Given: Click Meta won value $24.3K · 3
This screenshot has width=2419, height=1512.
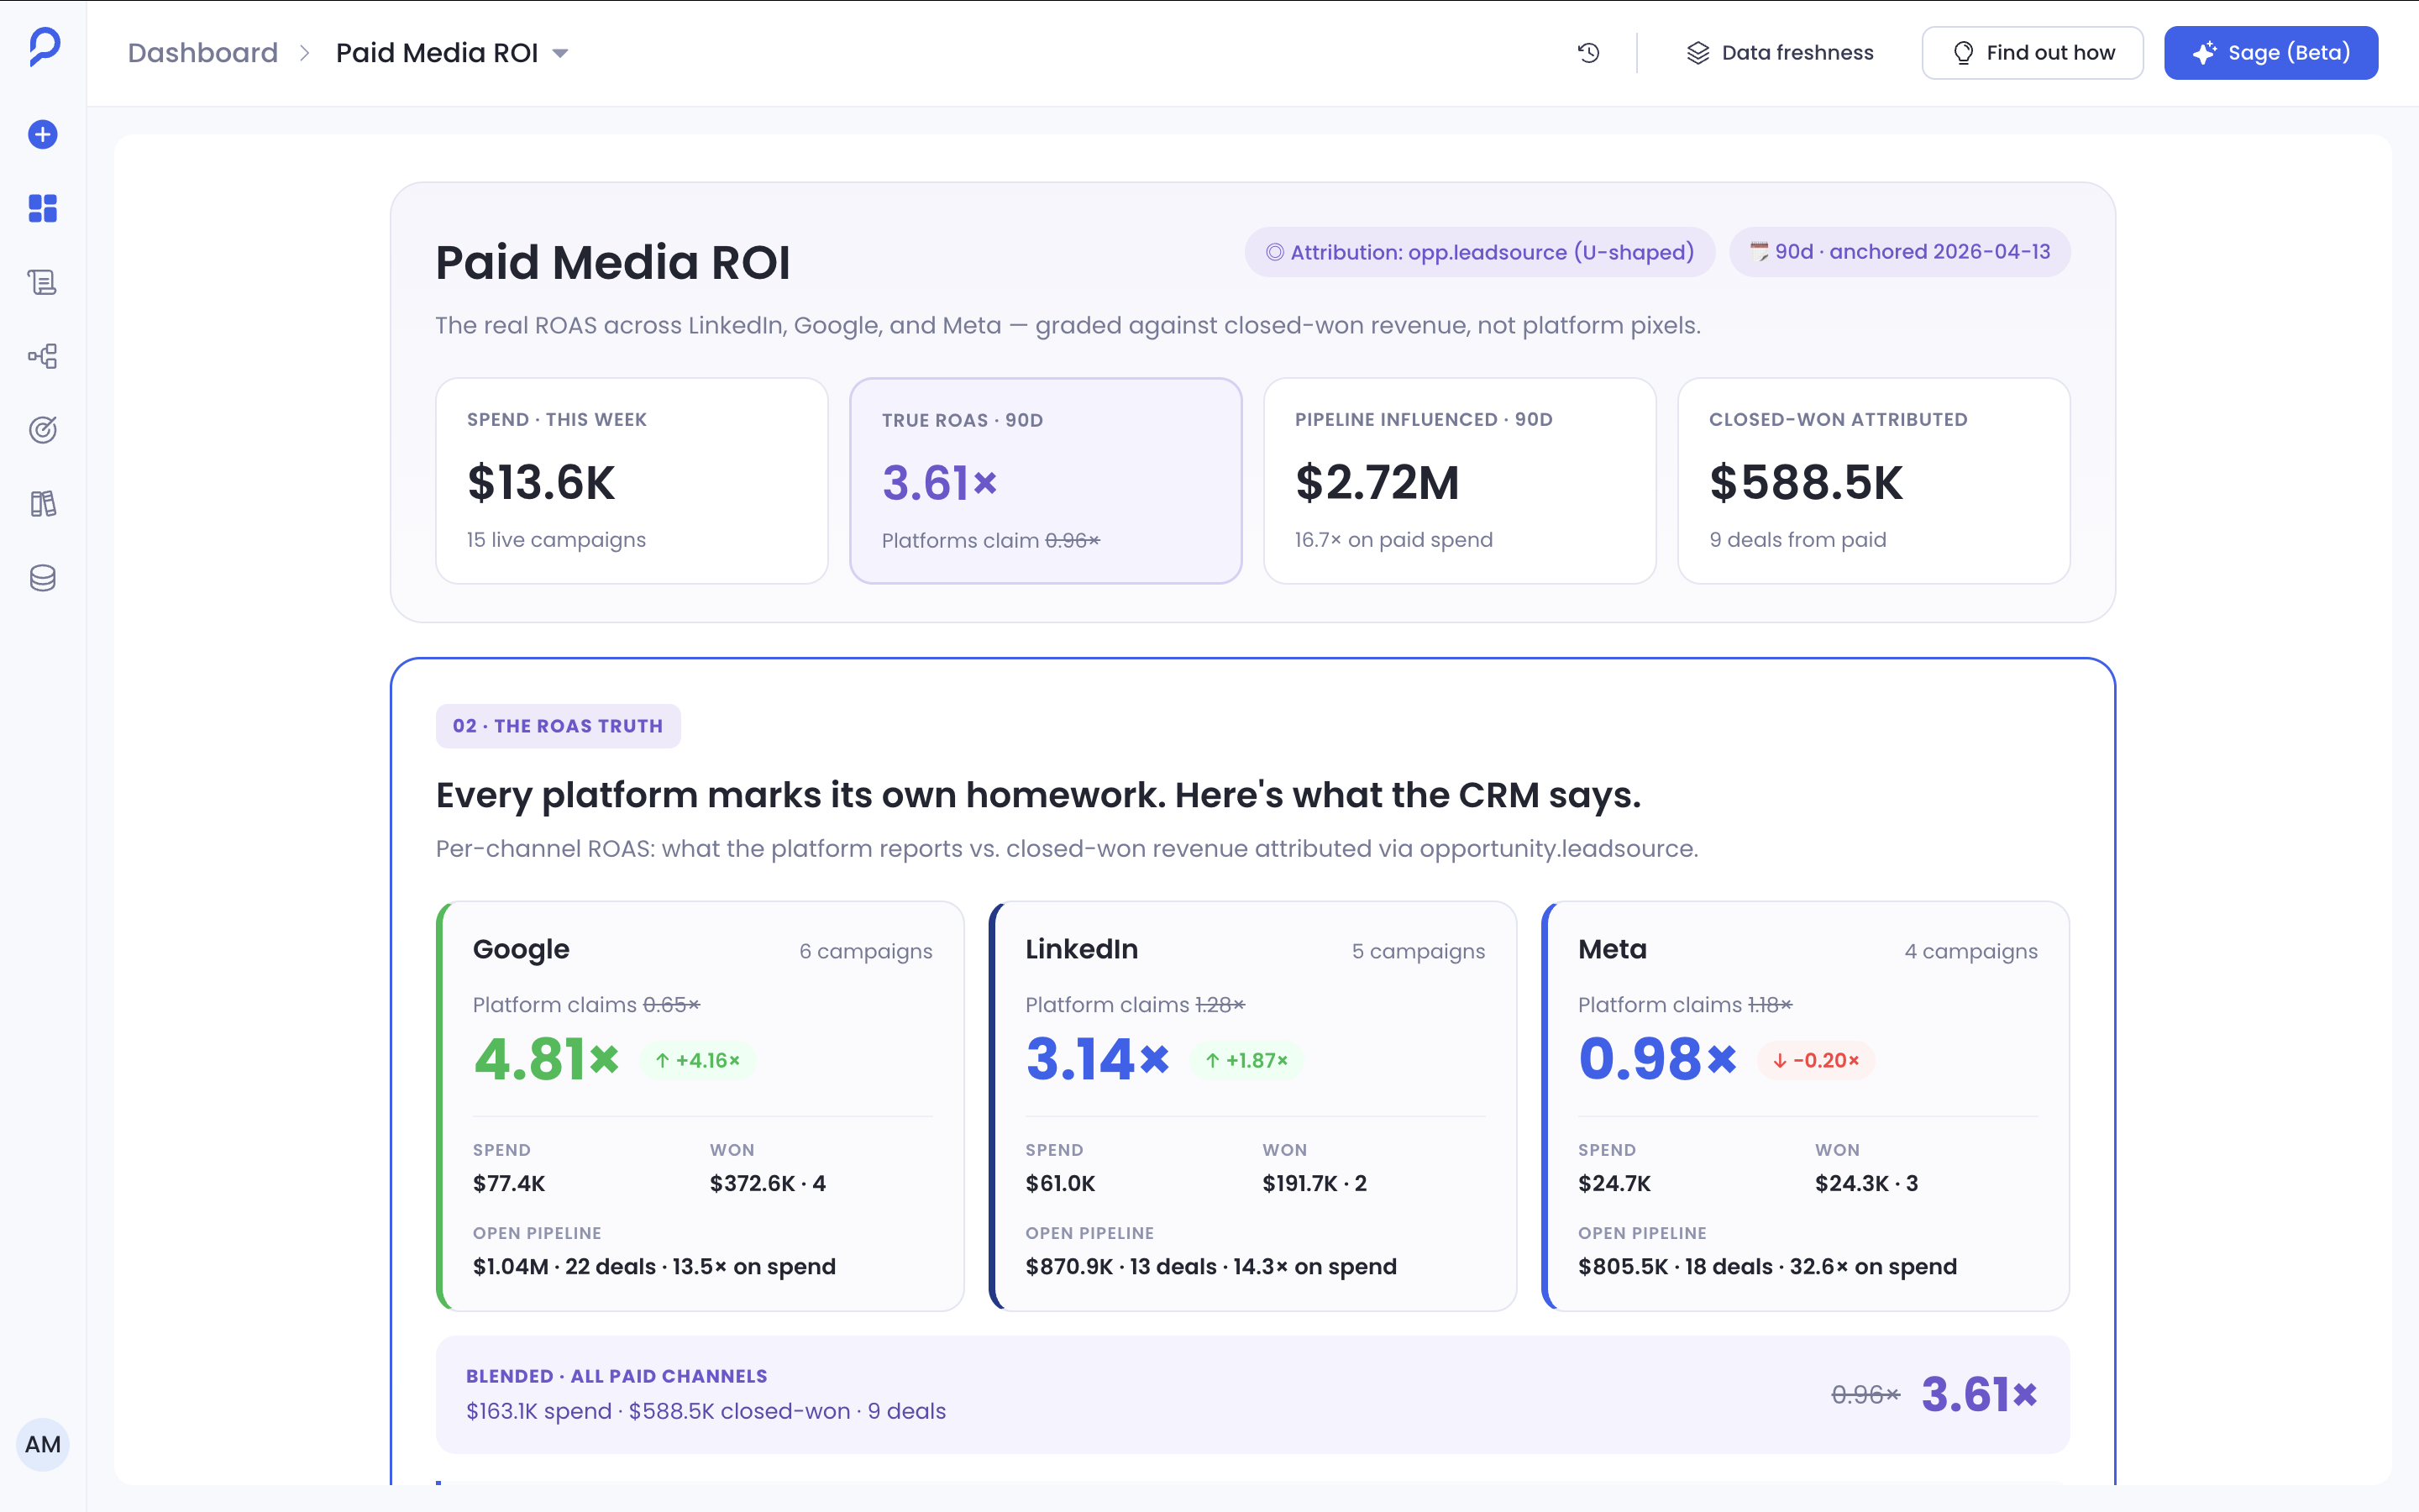Looking at the screenshot, I should tap(1866, 1183).
